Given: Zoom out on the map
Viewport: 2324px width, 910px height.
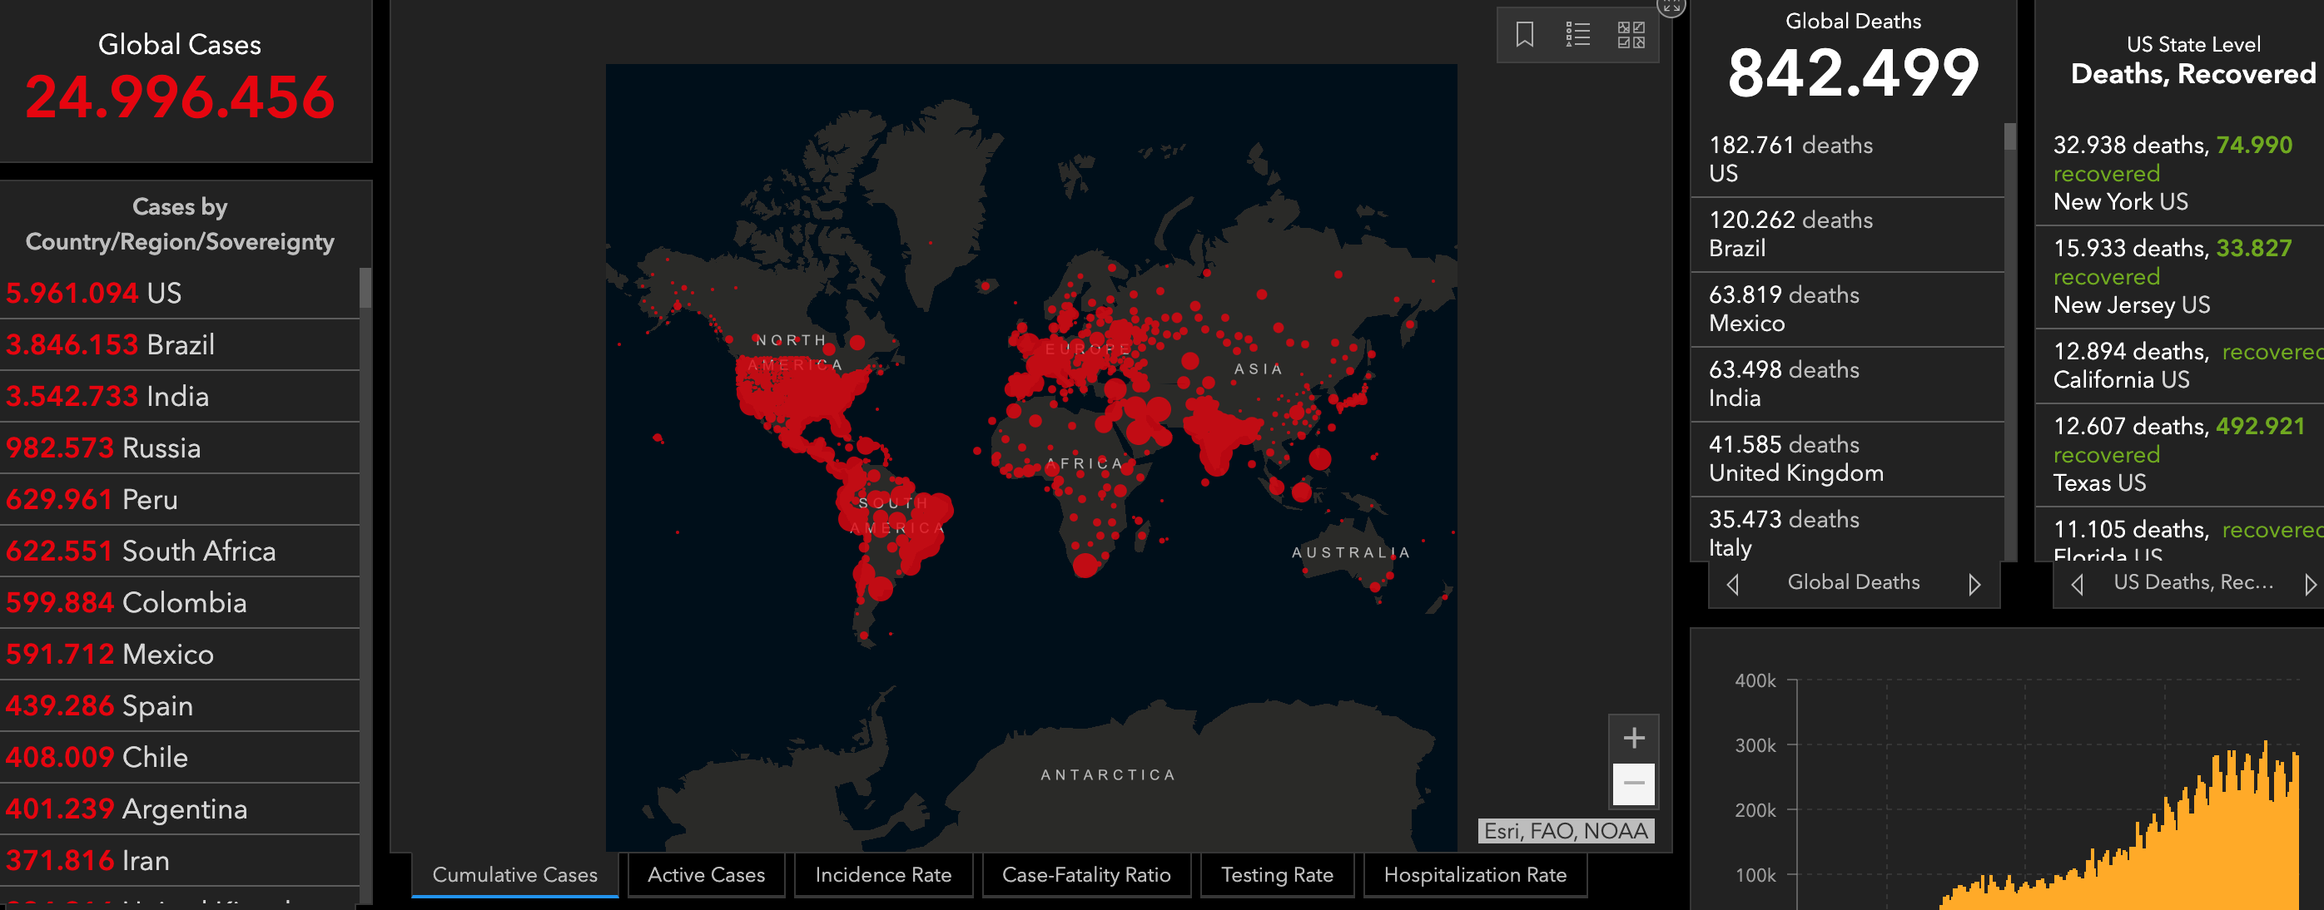Looking at the screenshot, I should 1633,783.
